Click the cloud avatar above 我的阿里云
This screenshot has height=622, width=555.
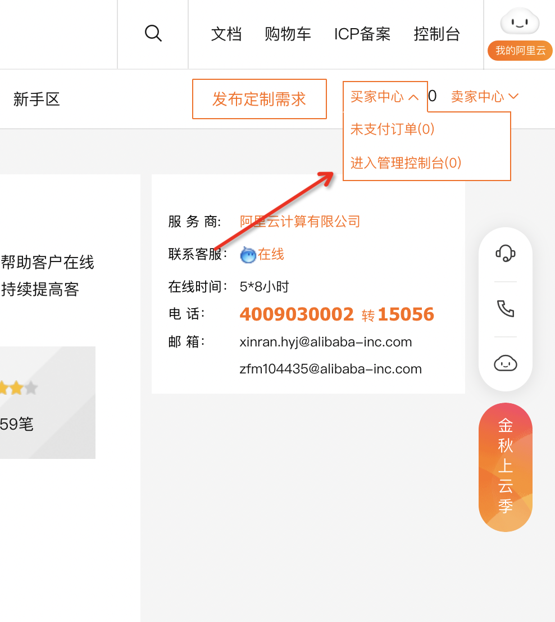[520, 21]
